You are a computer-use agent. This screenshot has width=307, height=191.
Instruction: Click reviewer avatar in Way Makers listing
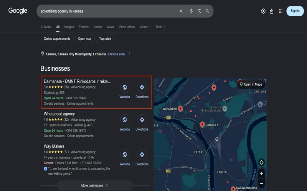click(46, 169)
